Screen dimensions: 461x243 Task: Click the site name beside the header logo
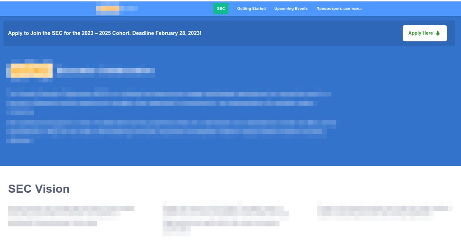click(x=129, y=8)
